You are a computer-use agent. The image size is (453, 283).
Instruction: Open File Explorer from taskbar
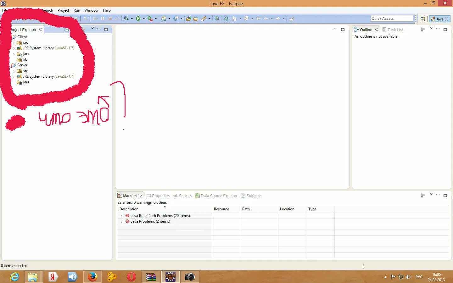pyautogui.click(x=33, y=277)
